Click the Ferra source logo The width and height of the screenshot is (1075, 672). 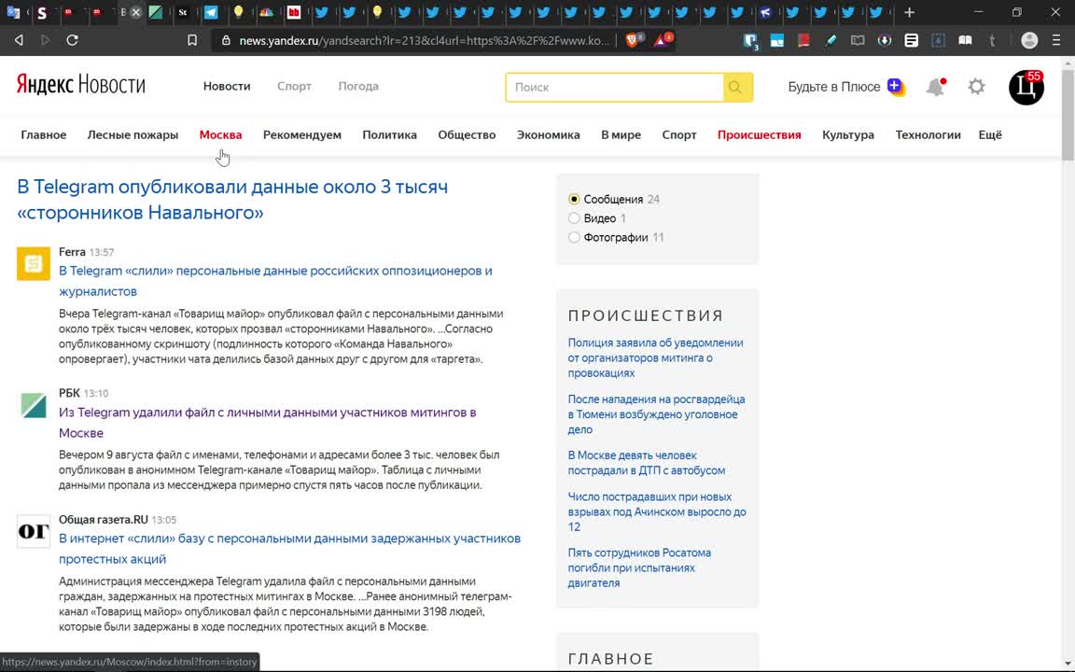pyautogui.click(x=34, y=264)
